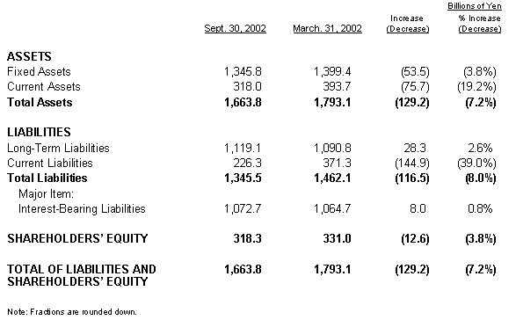
Task: Select the ASSETS section heading
Action: [x=29, y=56]
